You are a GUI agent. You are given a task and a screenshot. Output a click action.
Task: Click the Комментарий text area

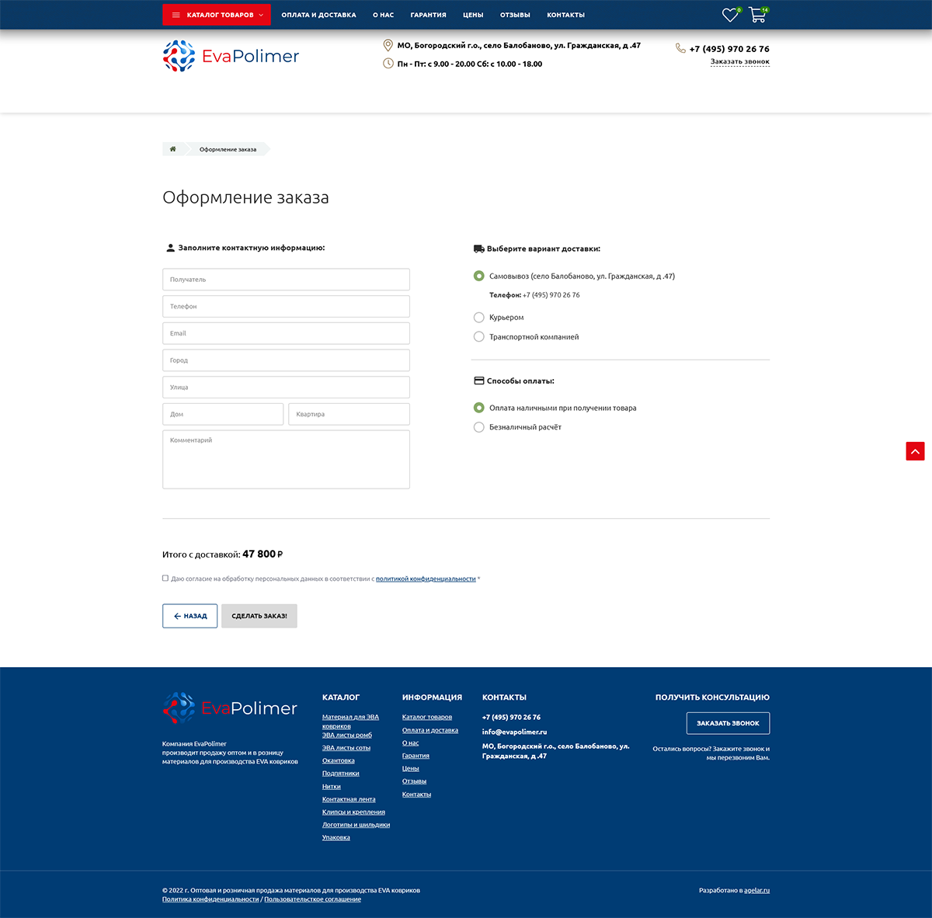tap(286, 459)
